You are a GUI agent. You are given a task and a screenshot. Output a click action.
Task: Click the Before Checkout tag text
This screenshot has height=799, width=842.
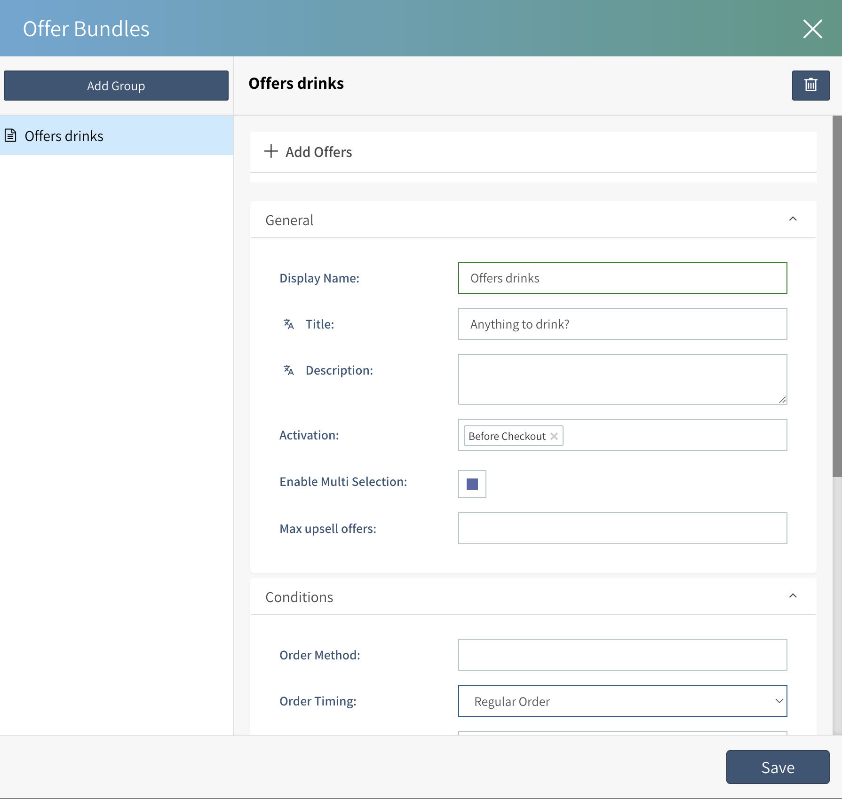click(507, 436)
